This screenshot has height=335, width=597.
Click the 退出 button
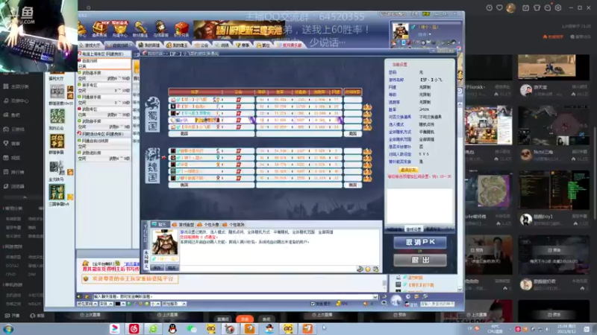pos(420,260)
